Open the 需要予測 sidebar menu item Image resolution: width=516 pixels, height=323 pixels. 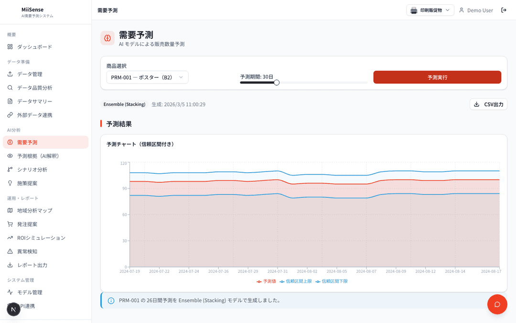coord(46,143)
